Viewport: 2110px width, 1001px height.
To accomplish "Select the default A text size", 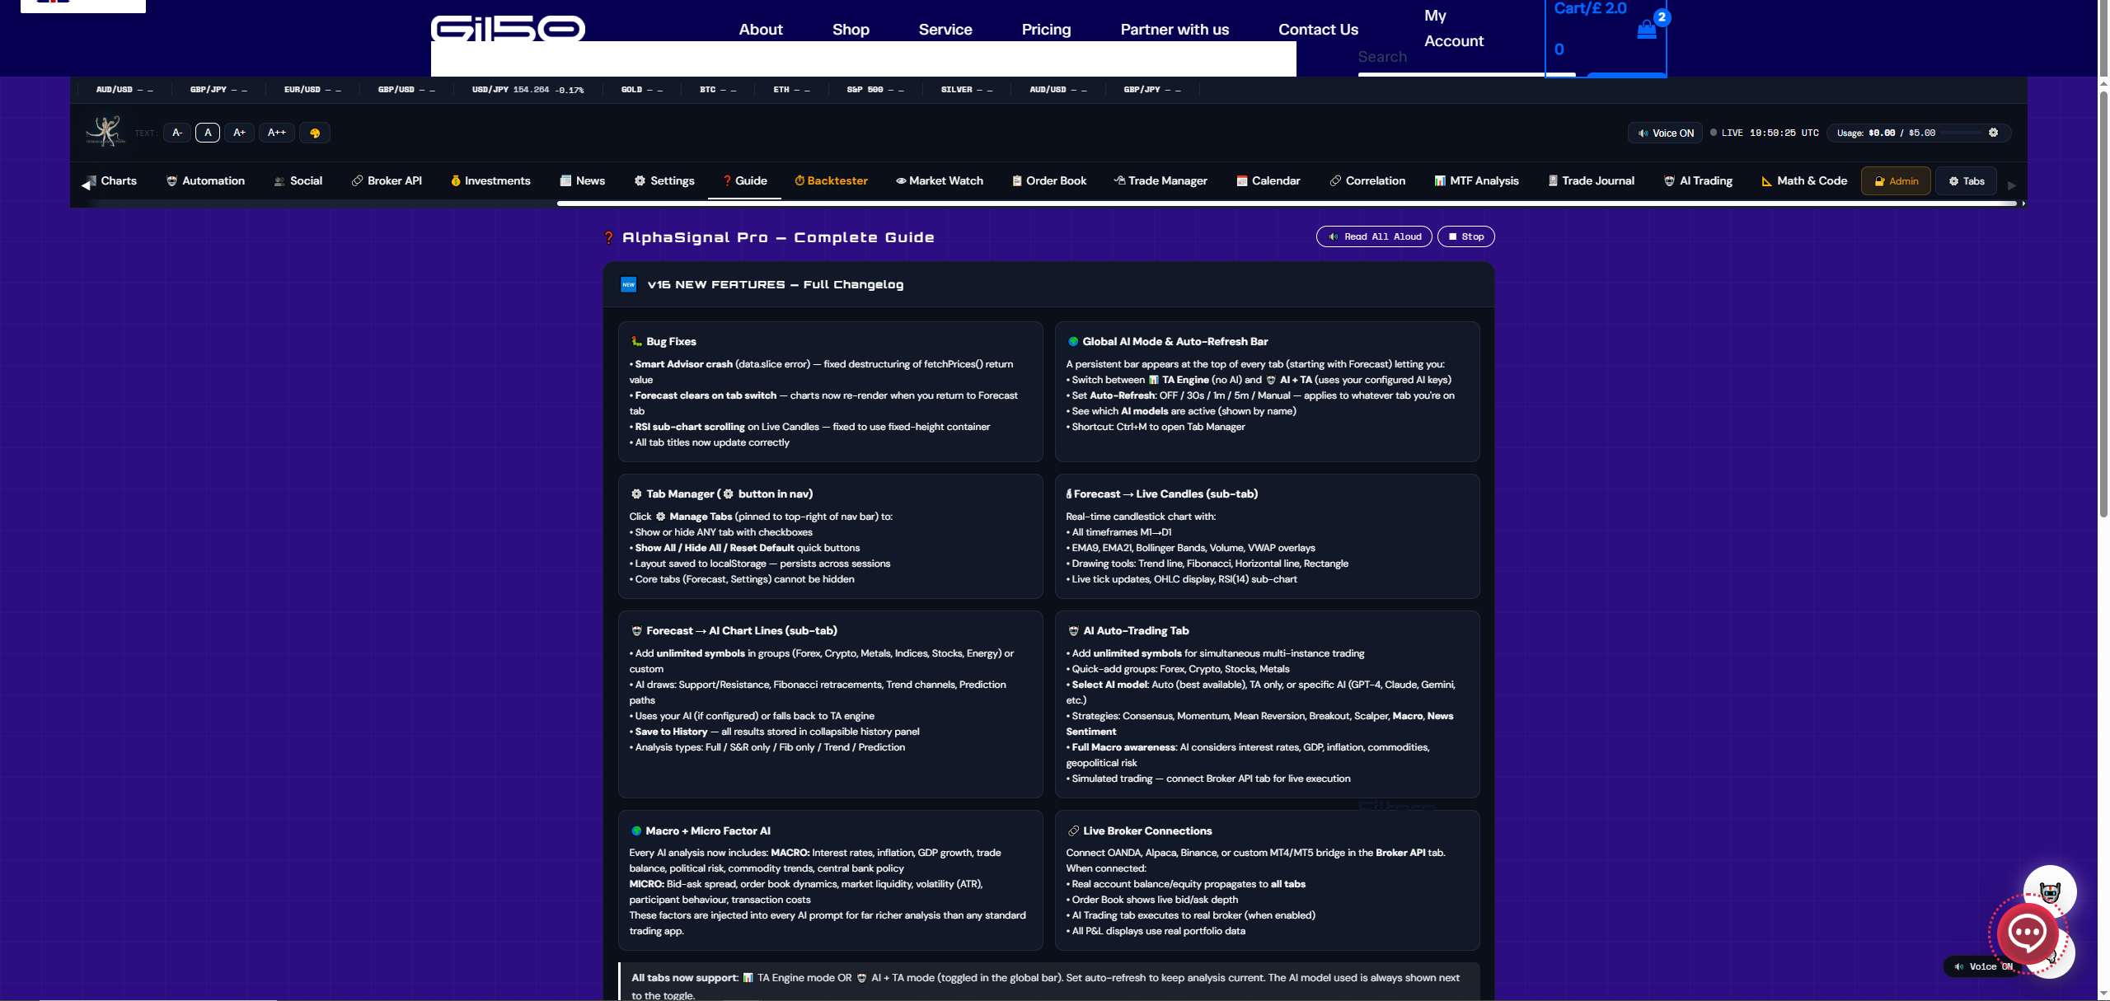I will (x=208, y=133).
